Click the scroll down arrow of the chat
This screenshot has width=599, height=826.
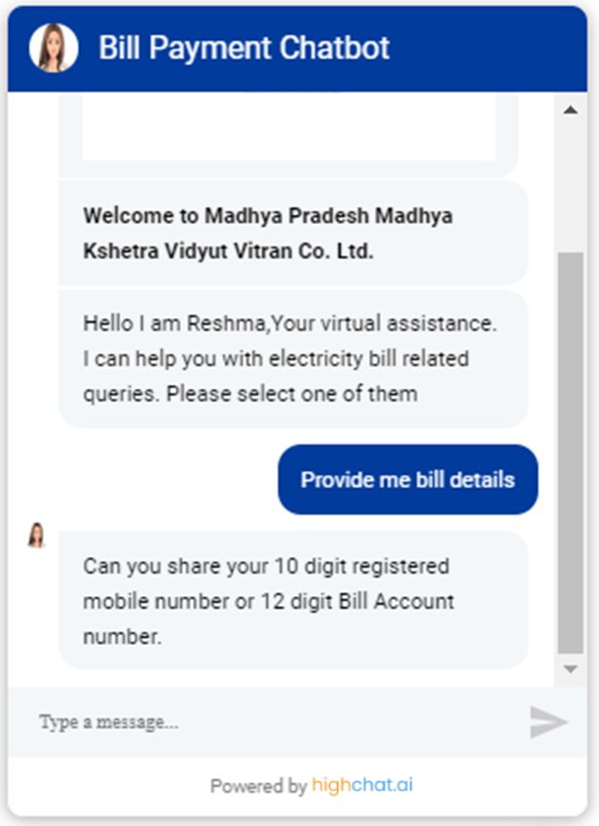pyautogui.click(x=570, y=669)
